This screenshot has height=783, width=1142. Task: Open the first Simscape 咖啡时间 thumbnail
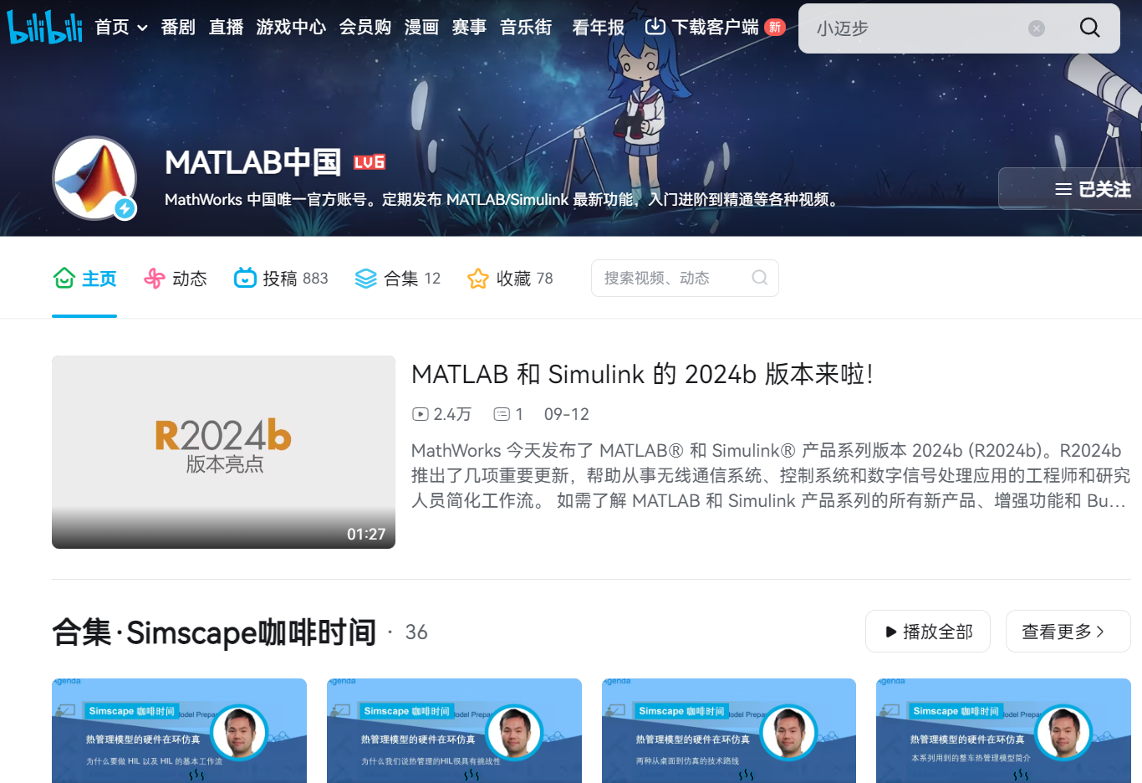tap(179, 730)
